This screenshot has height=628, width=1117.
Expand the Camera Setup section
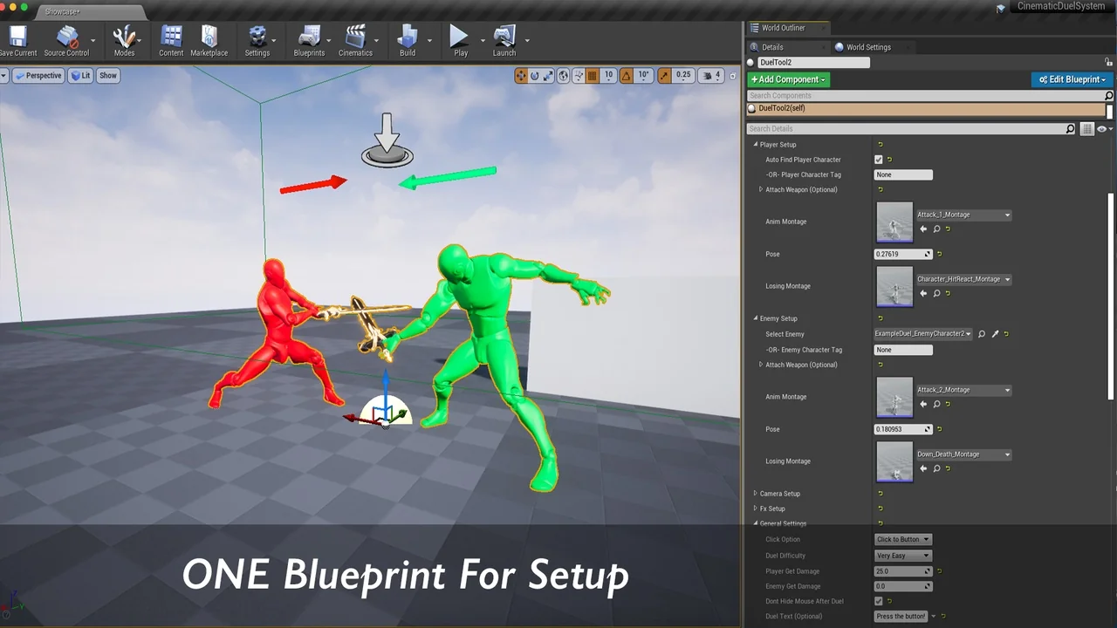tap(756, 493)
